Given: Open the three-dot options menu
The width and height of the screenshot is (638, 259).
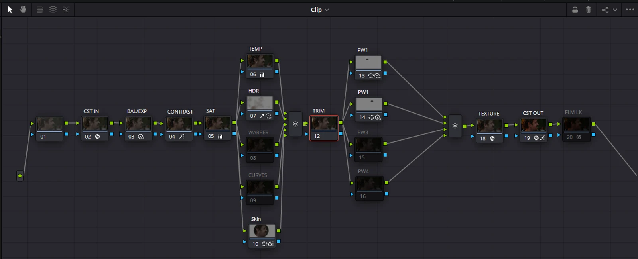Looking at the screenshot, I should pyautogui.click(x=630, y=10).
